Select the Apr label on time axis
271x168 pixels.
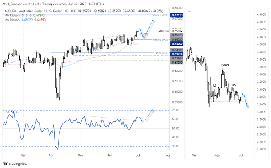tap(51, 155)
